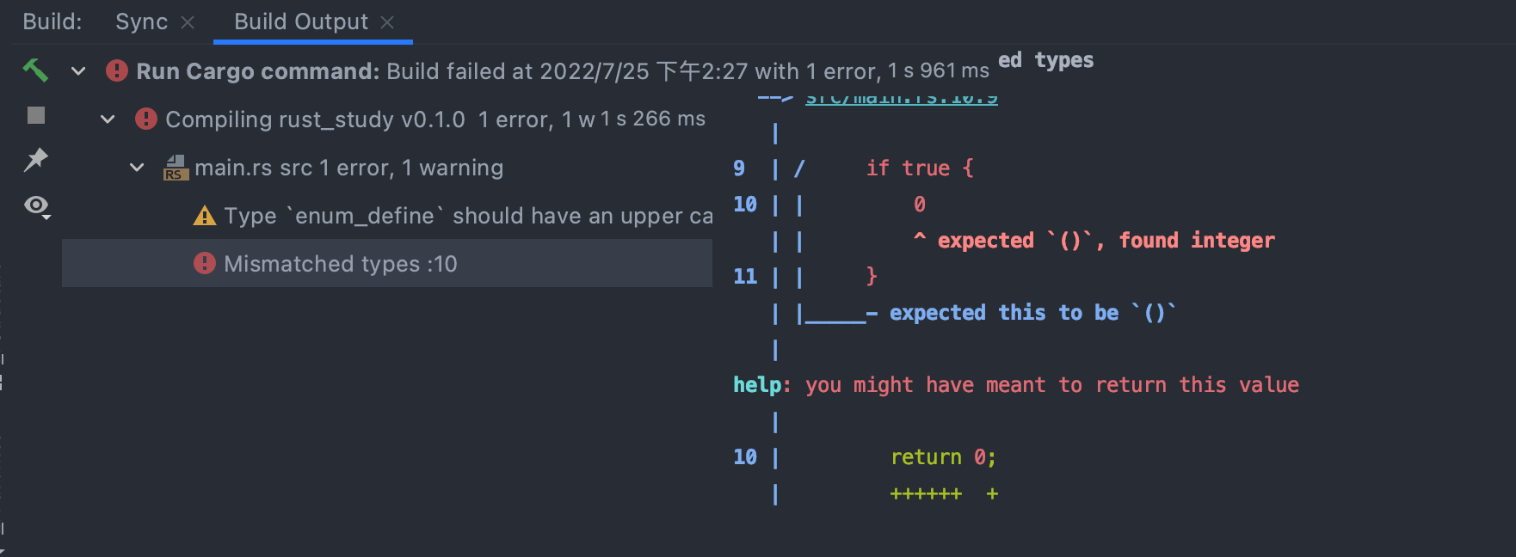Image resolution: width=1516 pixels, height=557 pixels.
Task: Click the 'return 0;' suggestion line
Action: click(x=943, y=457)
